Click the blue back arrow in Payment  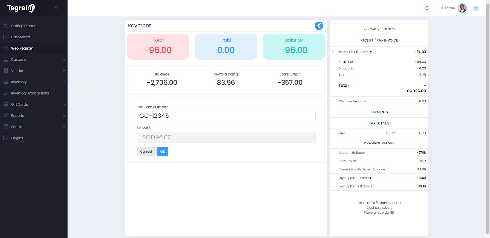[x=319, y=26]
